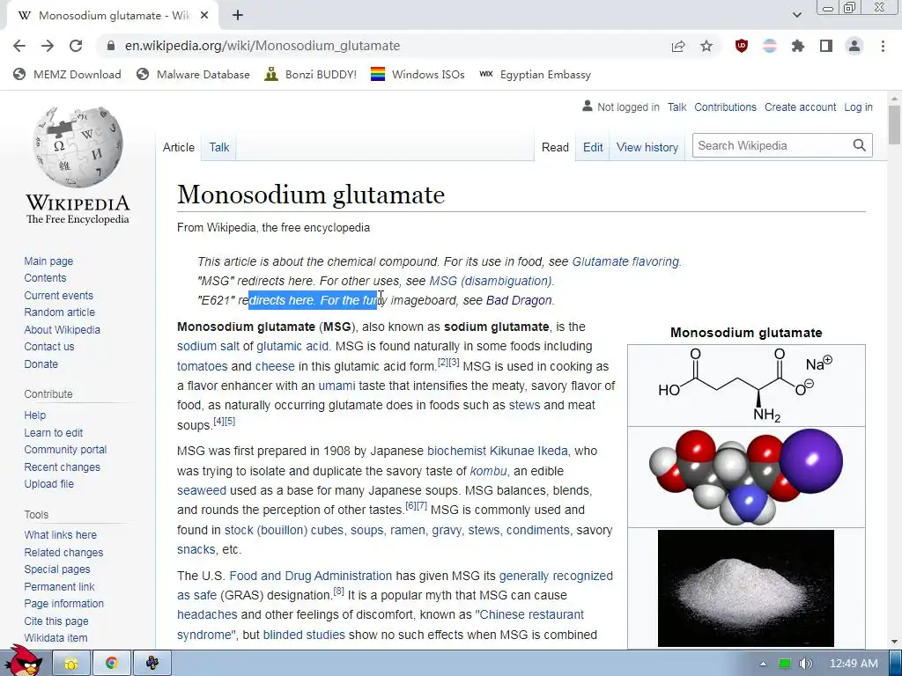The height and width of the screenshot is (676, 902).
Task: Open user Talk link at top
Action: [677, 107]
